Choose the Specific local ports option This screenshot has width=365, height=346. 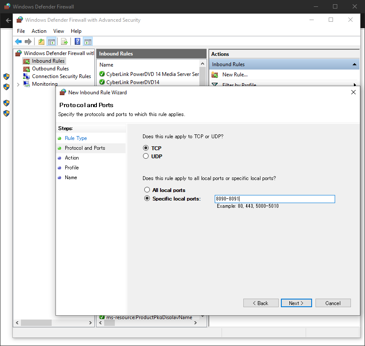[x=147, y=198]
